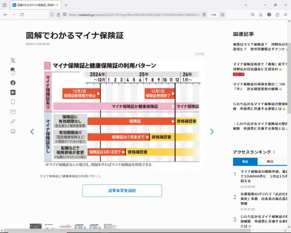The image size is (291, 233).
Task: Click 関連記事 heading
Action: [243, 34]
